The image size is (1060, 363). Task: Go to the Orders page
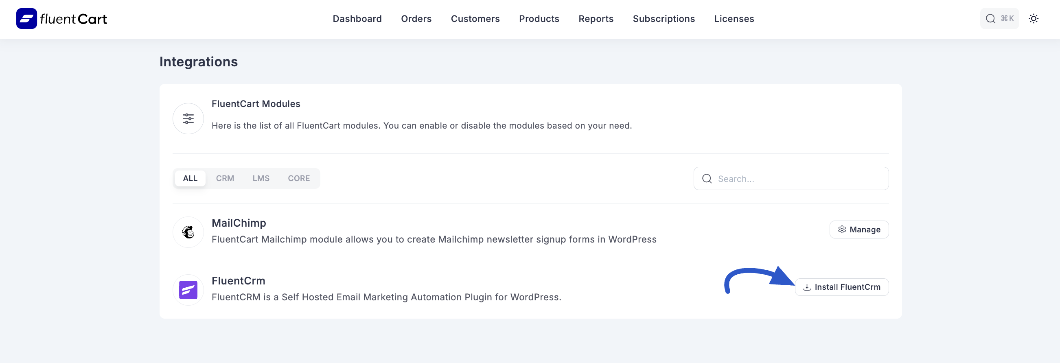pyautogui.click(x=416, y=19)
